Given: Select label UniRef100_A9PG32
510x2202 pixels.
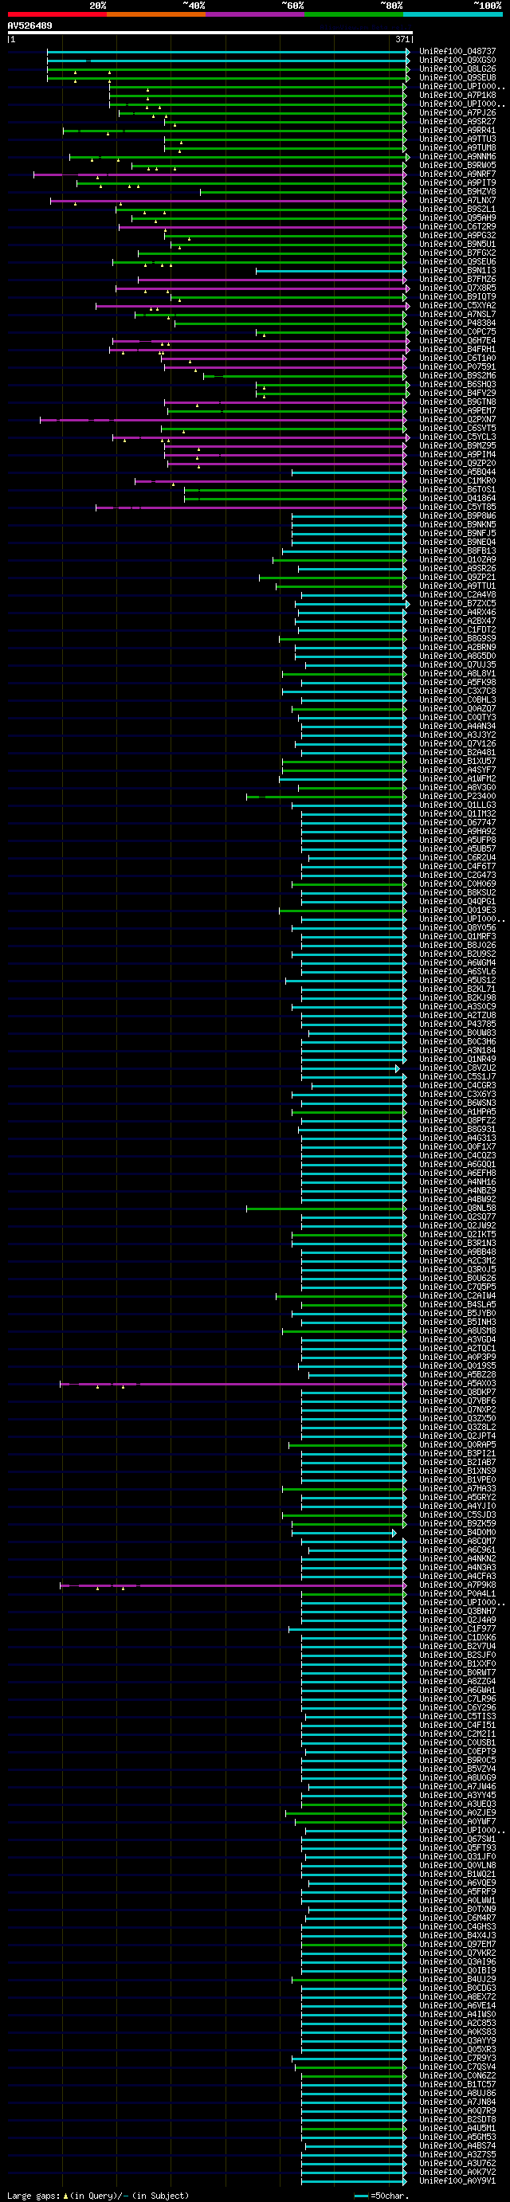Looking at the screenshot, I should pos(457,236).
